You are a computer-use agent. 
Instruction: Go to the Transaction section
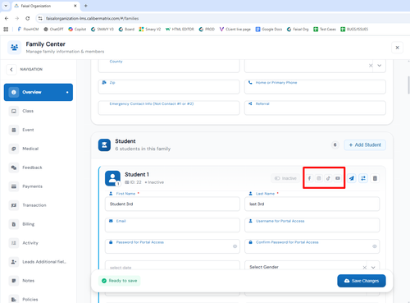pyautogui.click(x=39, y=205)
